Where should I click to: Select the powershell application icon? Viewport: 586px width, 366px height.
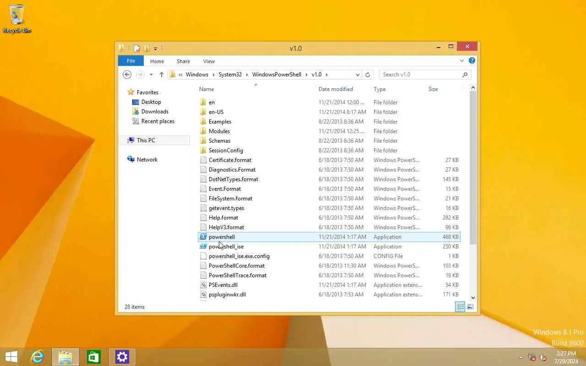203,237
